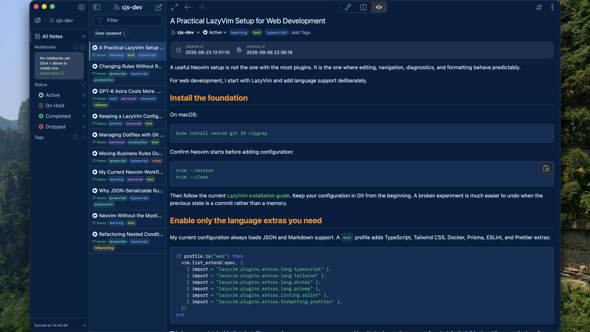Open note Why JSON-Serializable Ru...
The image size is (590, 332).
click(x=128, y=197)
